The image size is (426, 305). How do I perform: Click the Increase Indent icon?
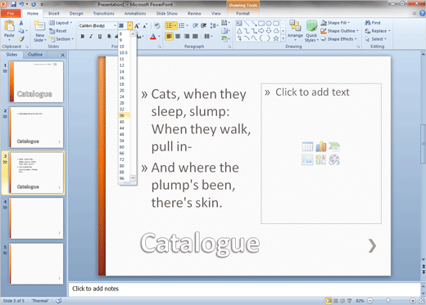point(203,25)
